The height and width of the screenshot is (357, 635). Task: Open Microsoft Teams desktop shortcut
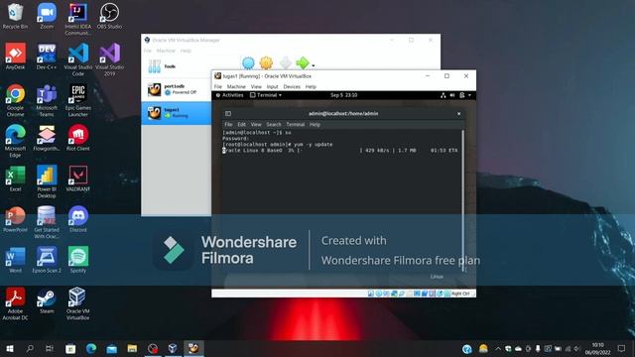pos(47,100)
